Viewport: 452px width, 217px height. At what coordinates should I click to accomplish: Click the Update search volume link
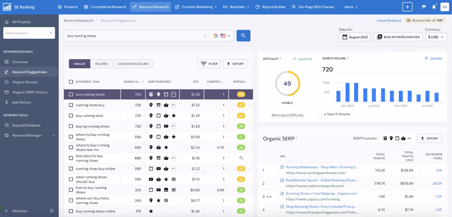point(433,58)
